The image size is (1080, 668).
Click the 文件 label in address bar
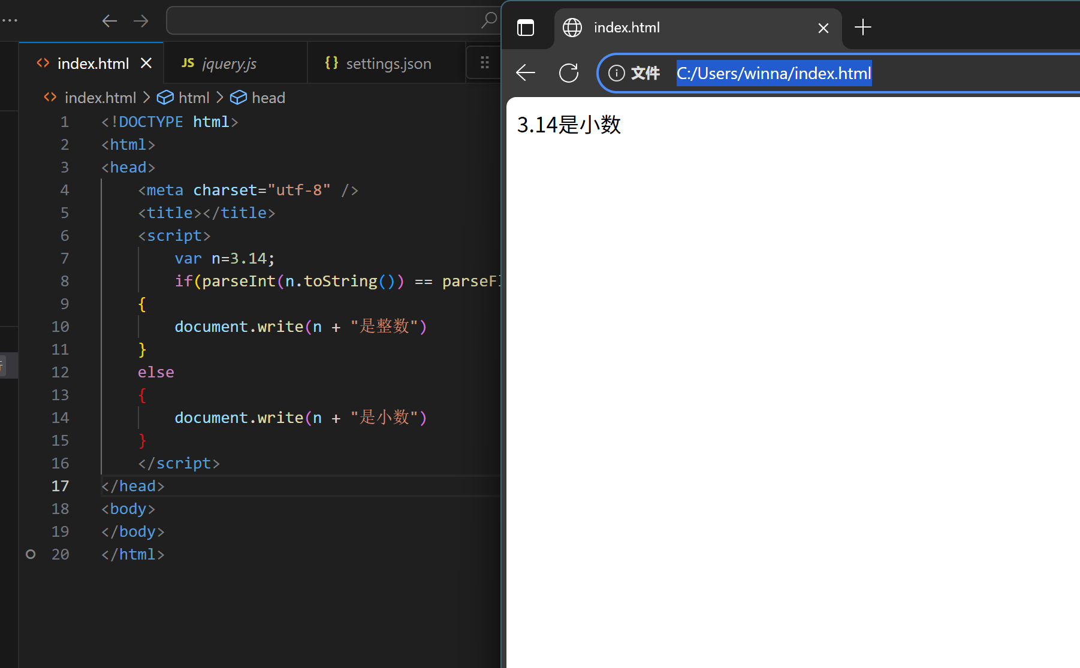(645, 73)
